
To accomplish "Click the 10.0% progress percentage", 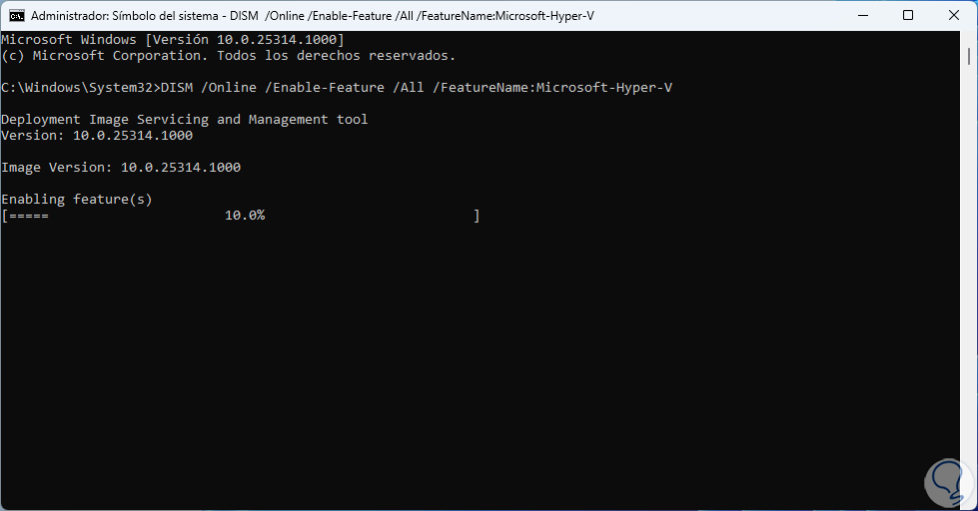I will (245, 216).
